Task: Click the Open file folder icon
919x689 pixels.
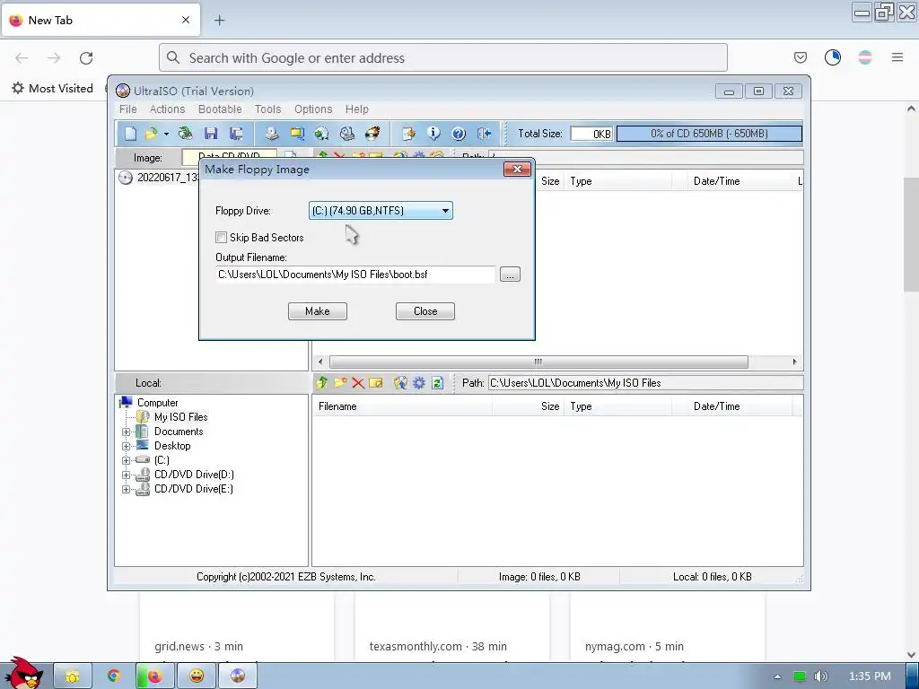Action: (151, 134)
